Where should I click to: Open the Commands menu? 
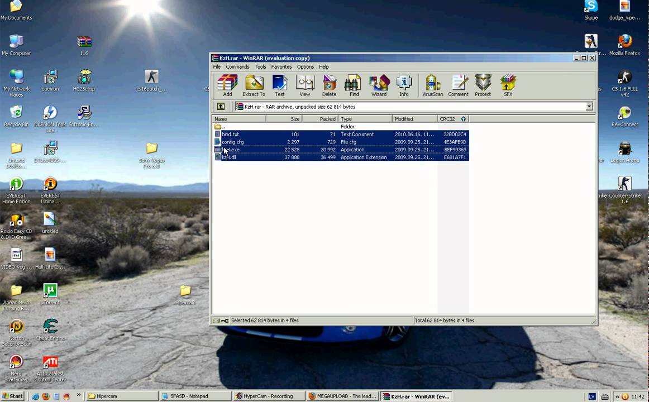[x=237, y=66]
